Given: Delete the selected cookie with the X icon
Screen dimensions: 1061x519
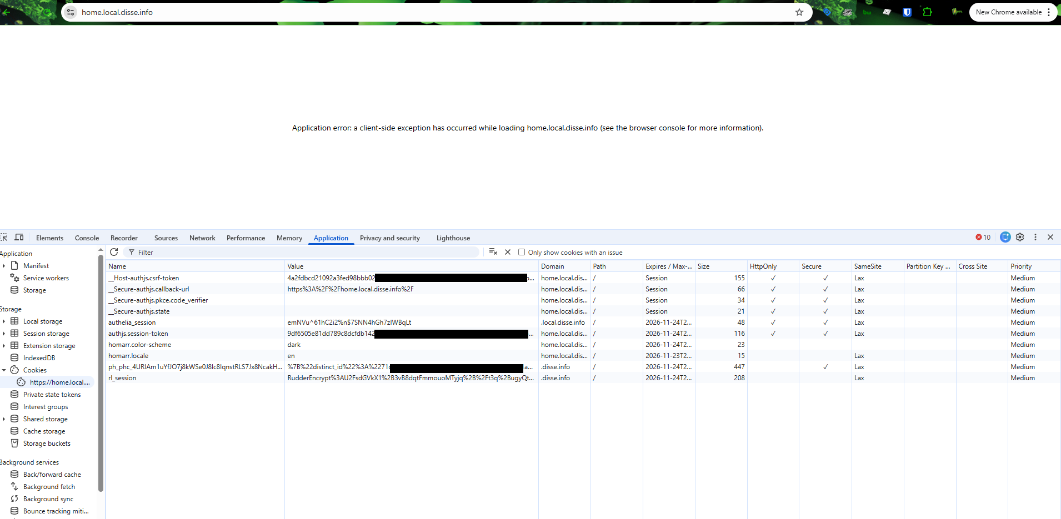Looking at the screenshot, I should click(x=508, y=252).
